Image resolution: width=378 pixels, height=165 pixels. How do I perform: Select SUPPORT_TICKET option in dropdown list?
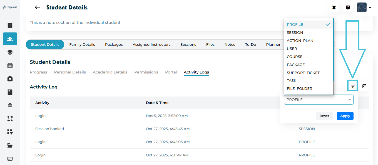point(303,73)
